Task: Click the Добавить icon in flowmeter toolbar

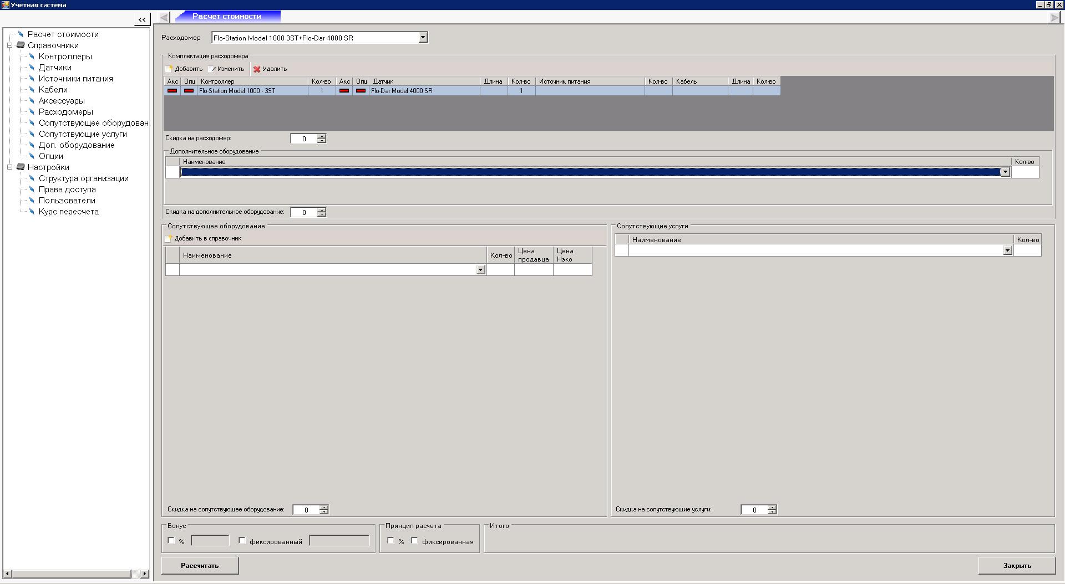Action: [x=169, y=69]
